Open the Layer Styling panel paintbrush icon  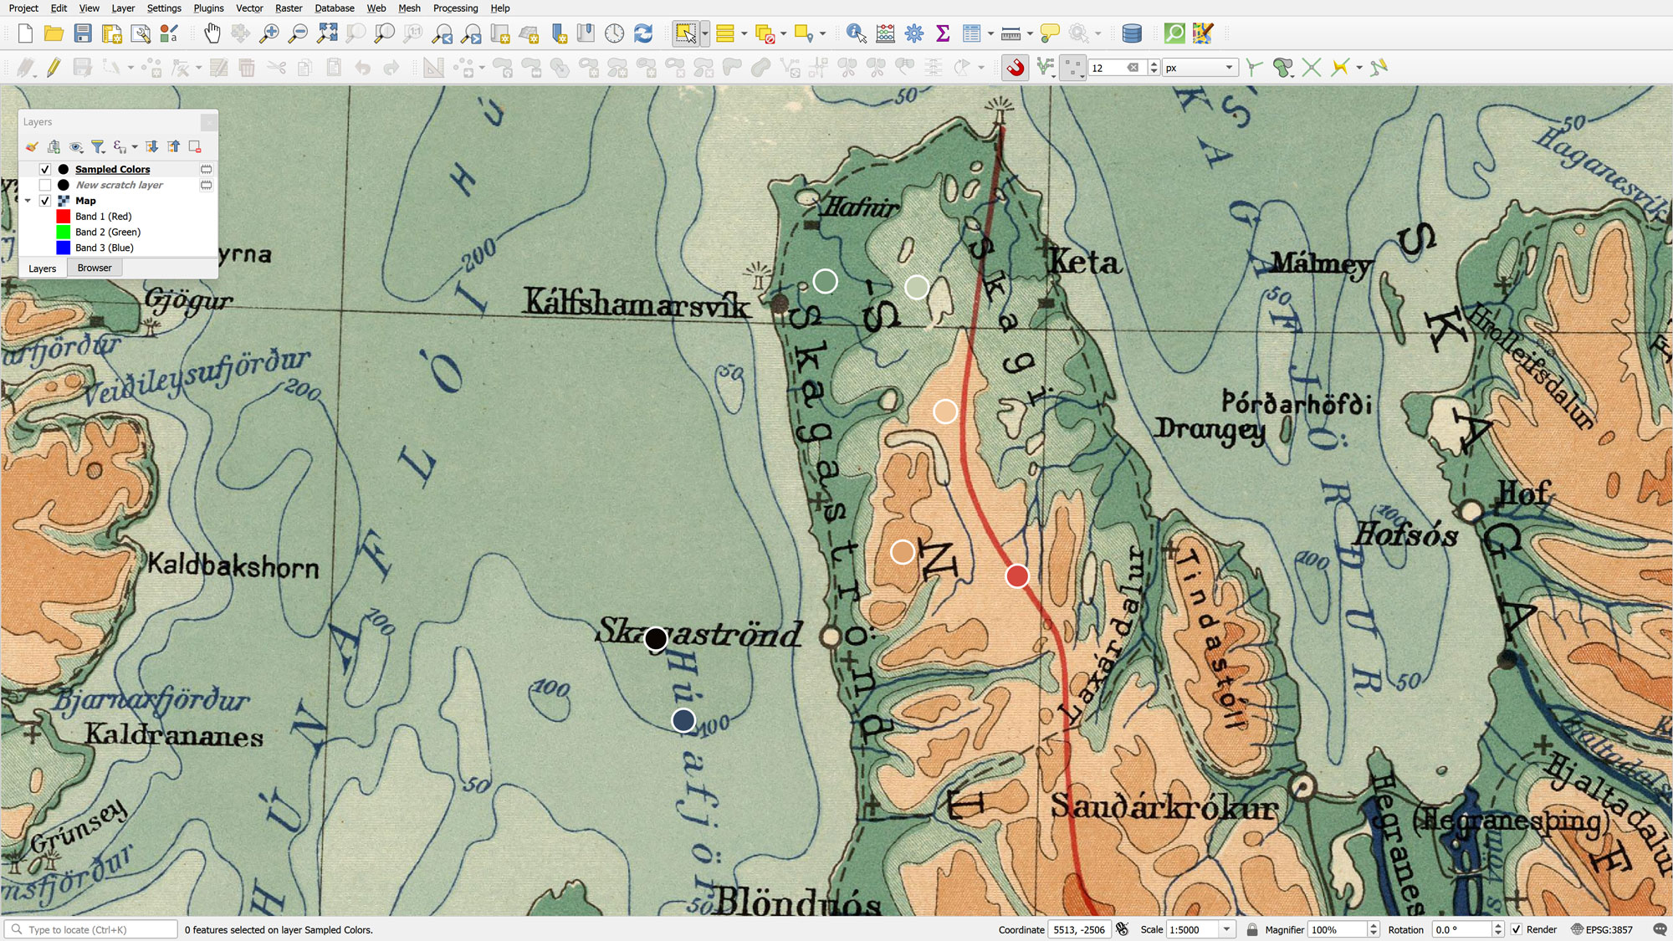32,147
